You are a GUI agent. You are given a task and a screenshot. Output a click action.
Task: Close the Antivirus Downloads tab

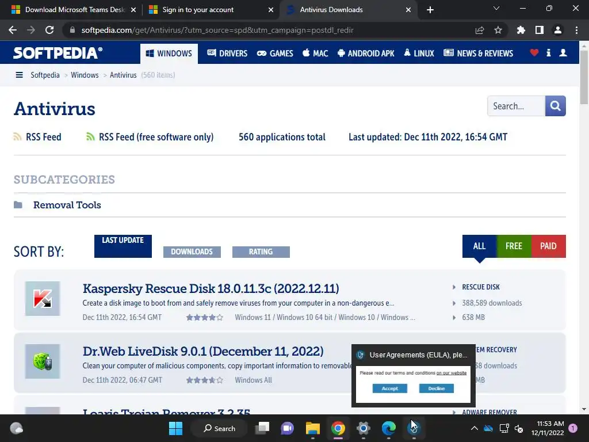(x=408, y=10)
